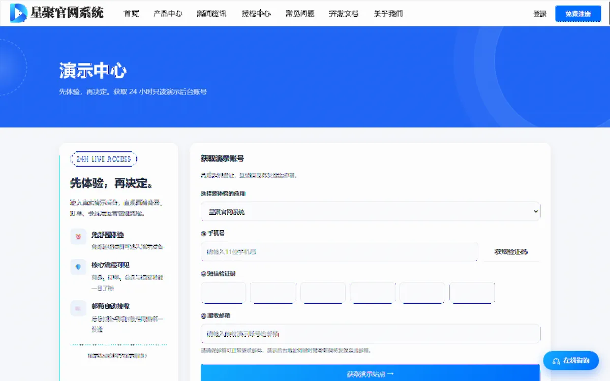This screenshot has width=610, height=381.
Task: Click the 选择要体验的应用 label
Action: (x=224, y=194)
